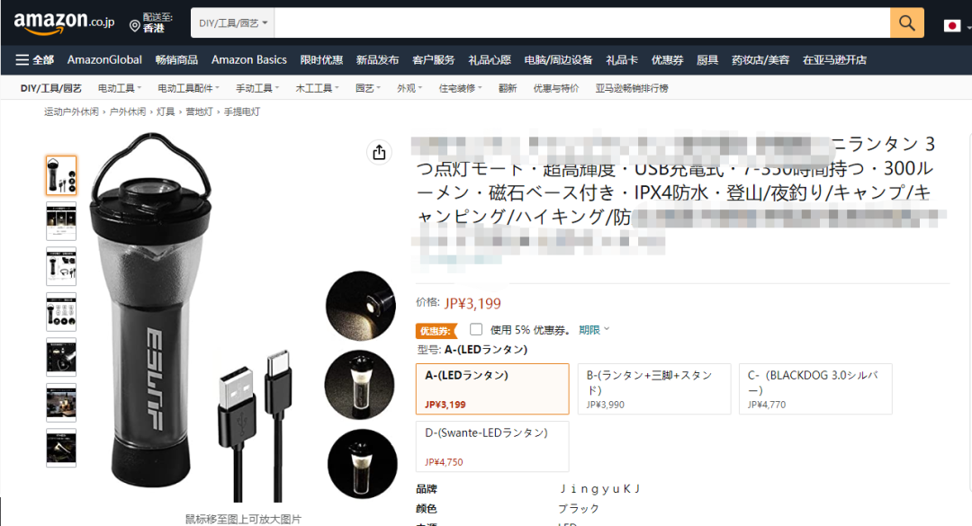The height and width of the screenshot is (526, 972).
Task: Click the DIY/工具/园艺 subnav heading
Action: pyautogui.click(x=50, y=88)
